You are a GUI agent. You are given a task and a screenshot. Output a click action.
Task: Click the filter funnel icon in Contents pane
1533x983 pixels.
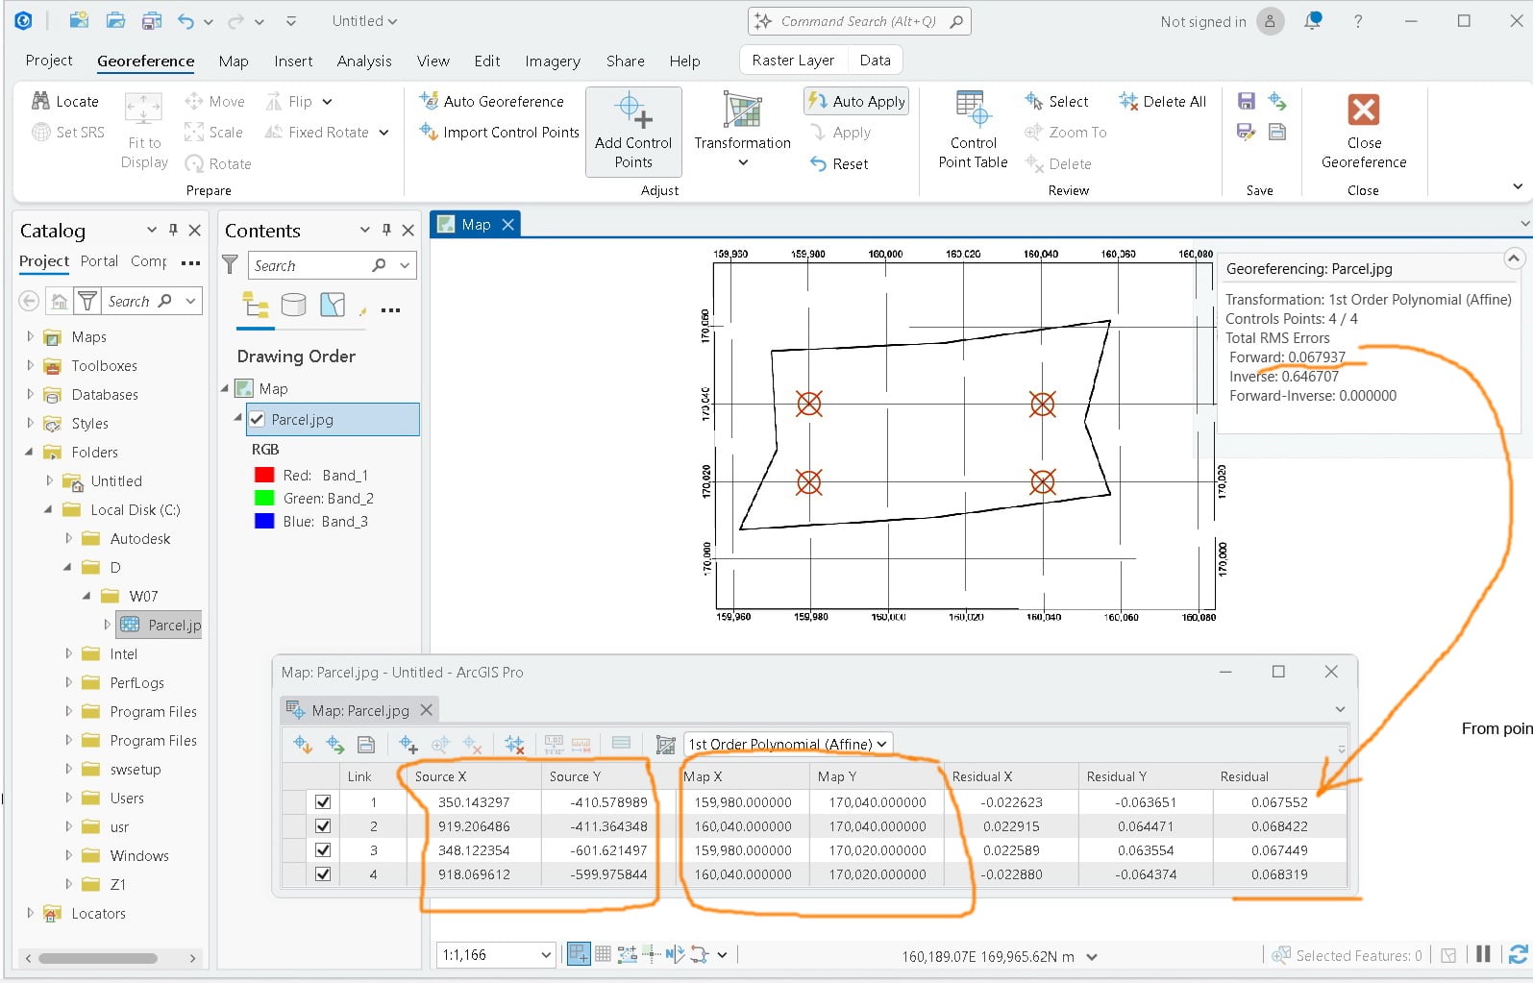coord(231,265)
